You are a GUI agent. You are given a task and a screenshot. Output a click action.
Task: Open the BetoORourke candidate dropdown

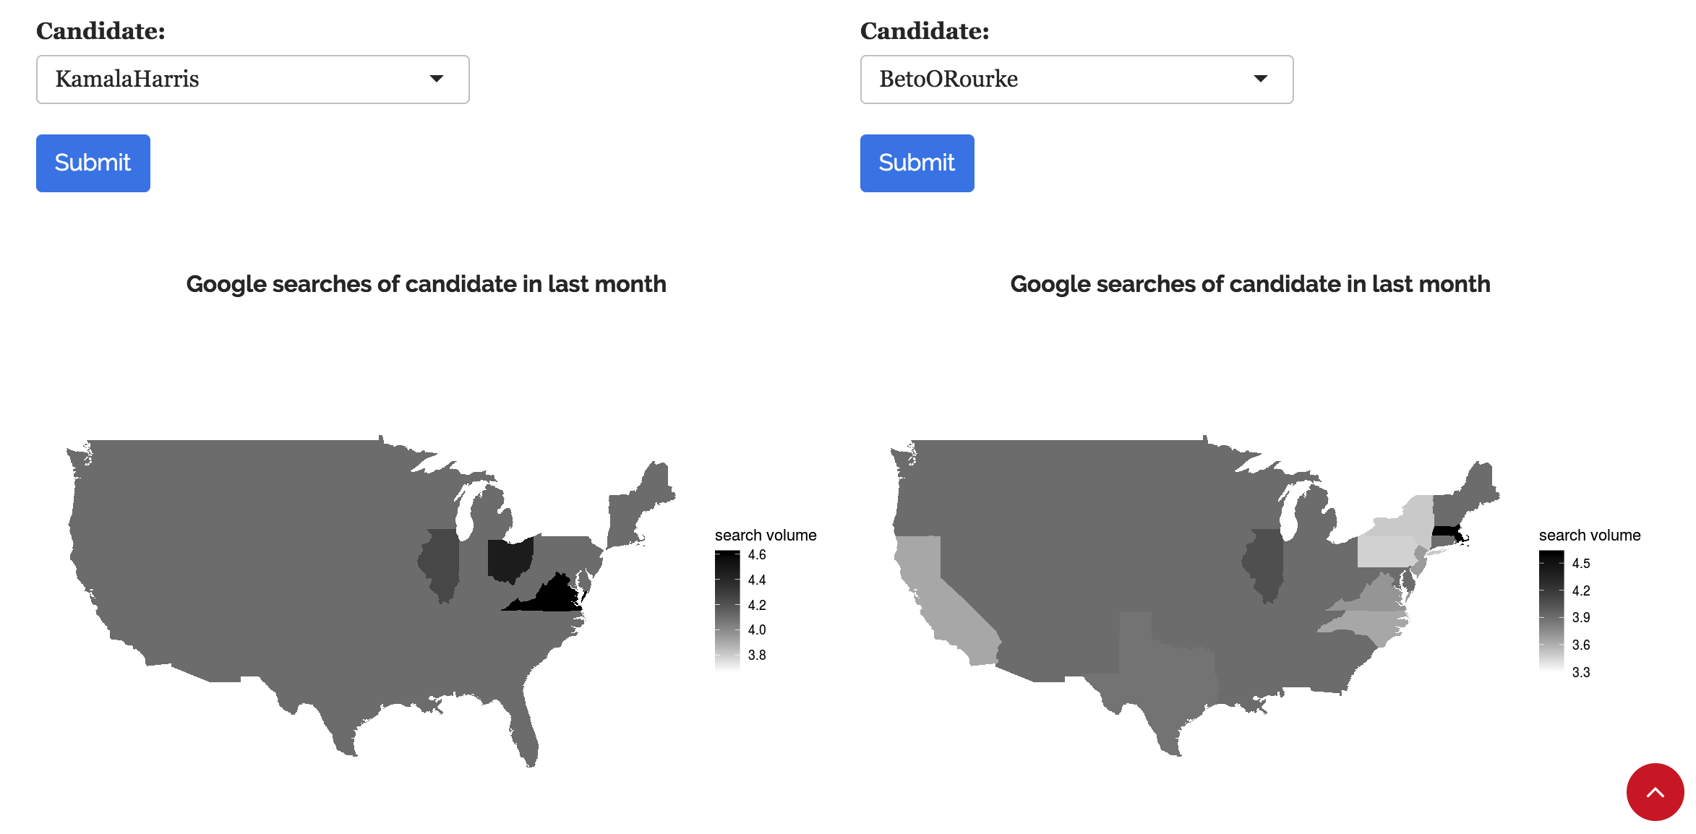click(1076, 79)
